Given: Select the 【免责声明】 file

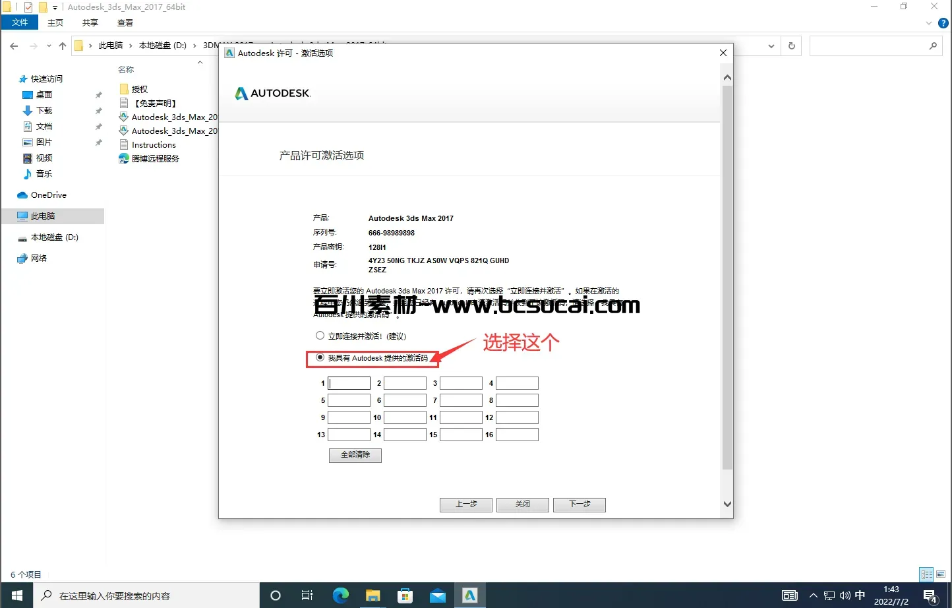Looking at the screenshot, I should [154, 103].
